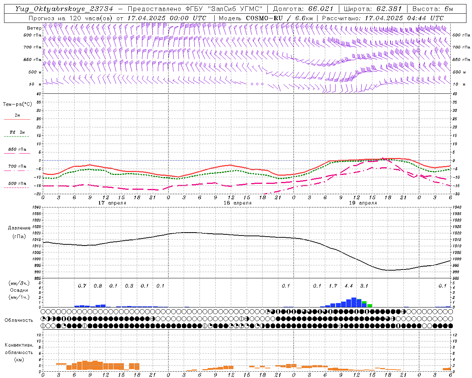Click the 'Высота: 6м' elevation text
The height and width of the screenshot is (378, 472).
[x=432, y=9]
